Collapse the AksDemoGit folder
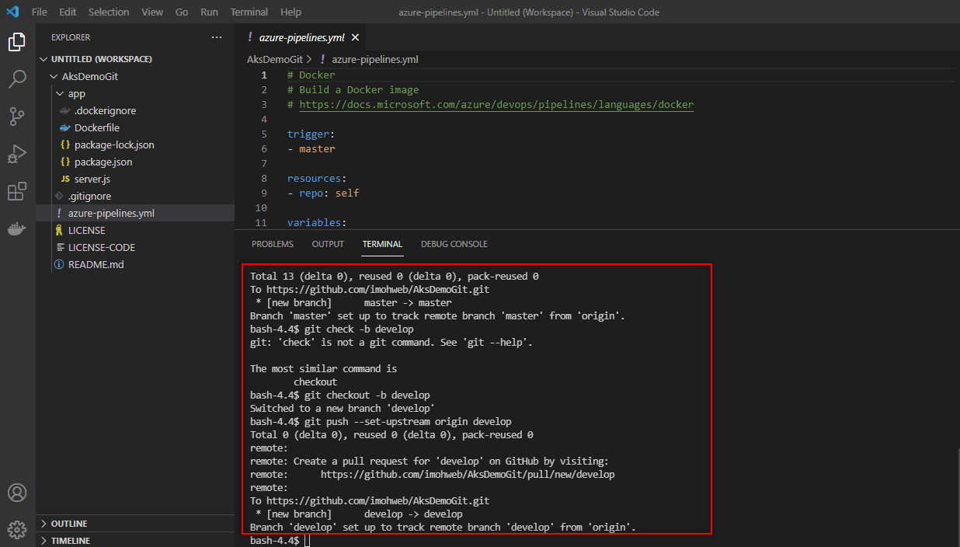Screen dimensions: 960x547 point(54,77)
